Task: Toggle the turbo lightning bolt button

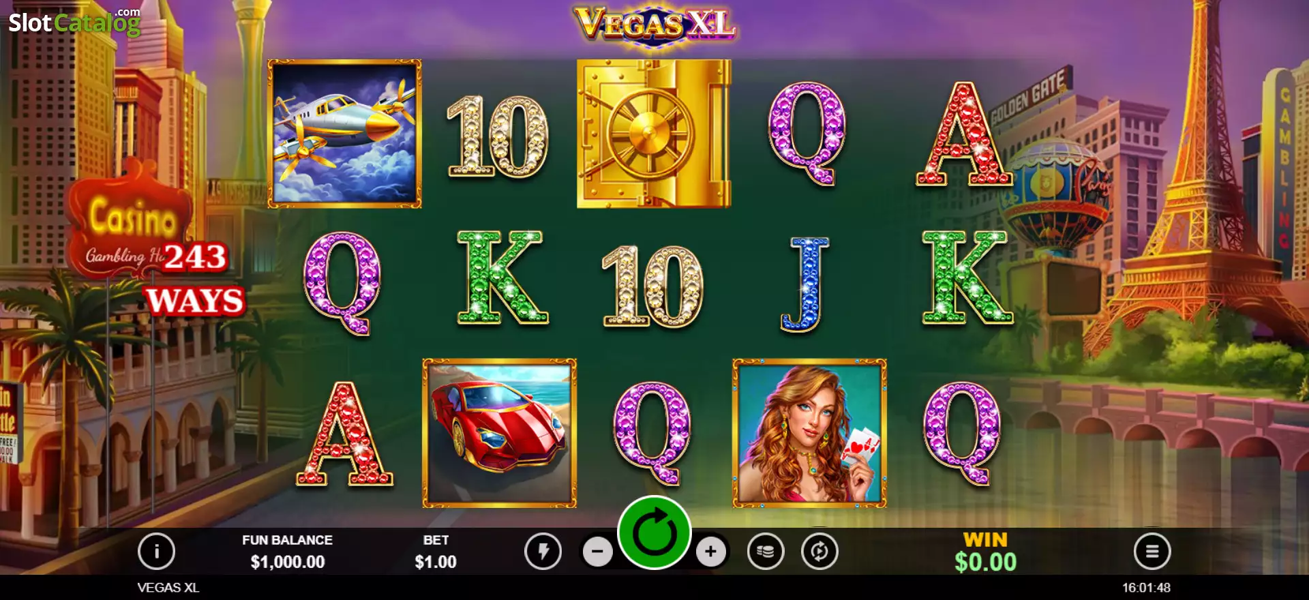Action: pyautogui.click(x=543, y=551)
